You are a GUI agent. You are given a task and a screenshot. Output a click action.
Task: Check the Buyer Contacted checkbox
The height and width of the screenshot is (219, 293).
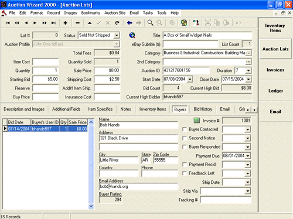coord(184,129)
